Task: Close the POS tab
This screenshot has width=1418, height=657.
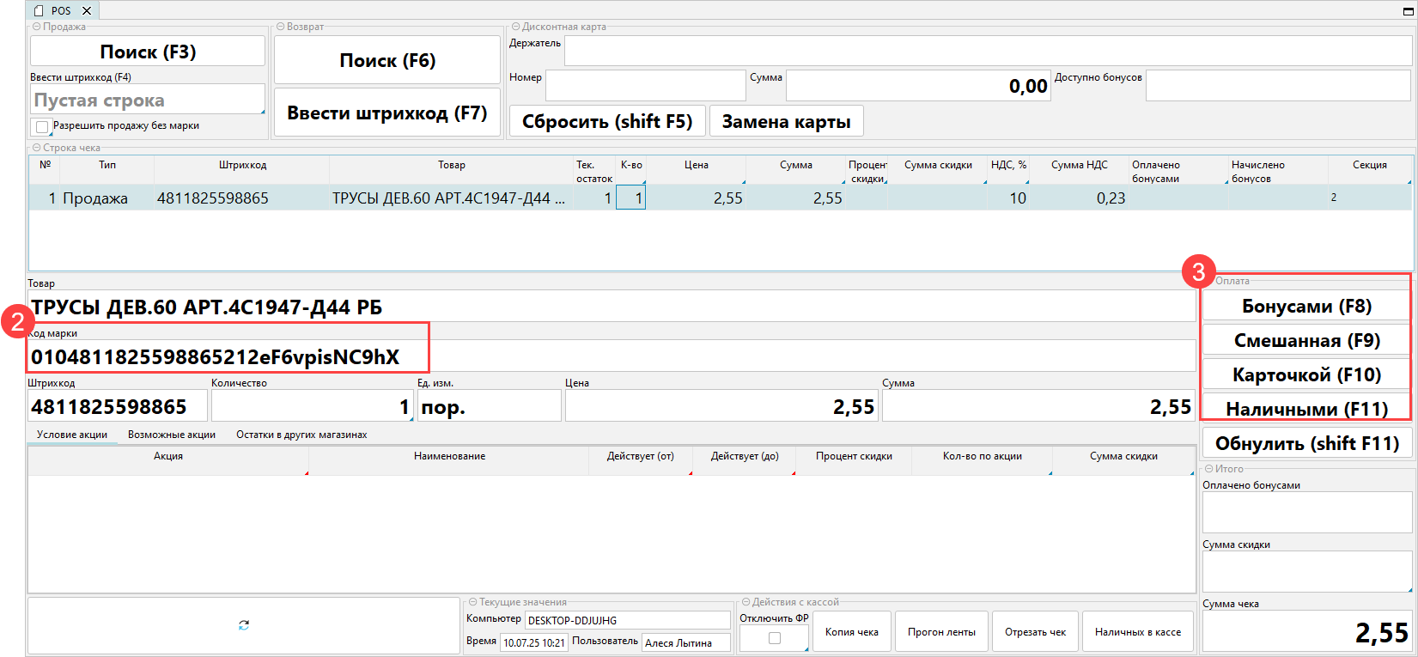Action: click(x=87, y=11)
